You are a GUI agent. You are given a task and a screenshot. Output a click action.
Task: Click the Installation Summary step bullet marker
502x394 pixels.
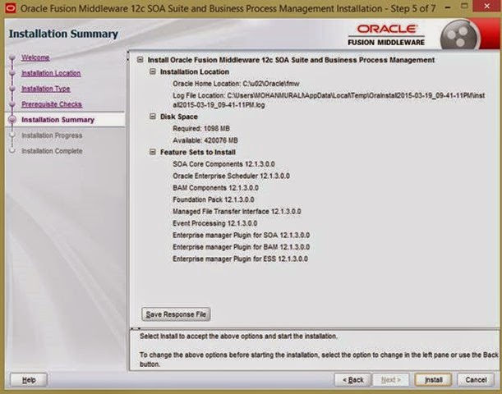(x=12, y=120)
